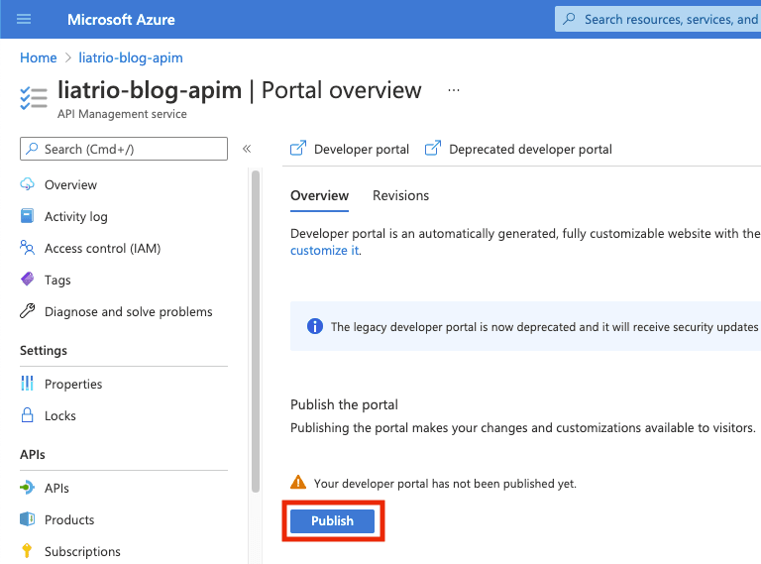Open the more options ellipsis

(454, 90)
